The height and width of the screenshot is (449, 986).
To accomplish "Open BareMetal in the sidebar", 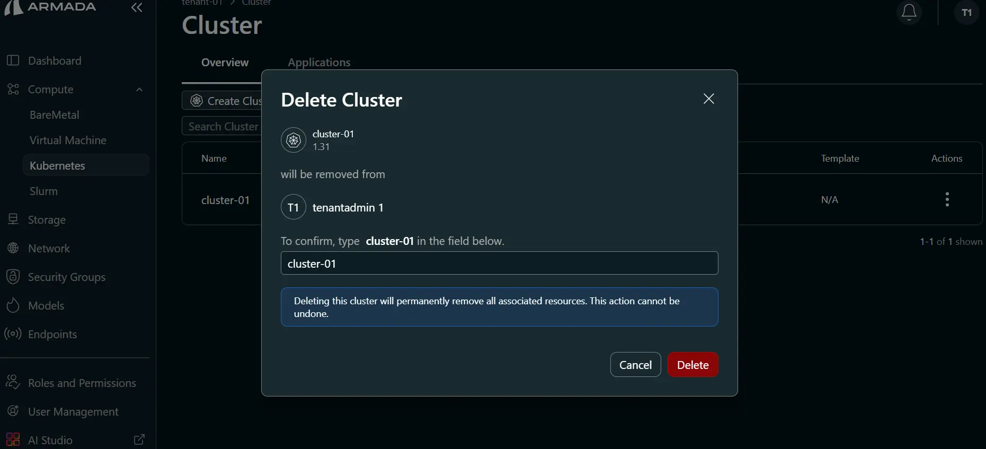I will [54, 115].
